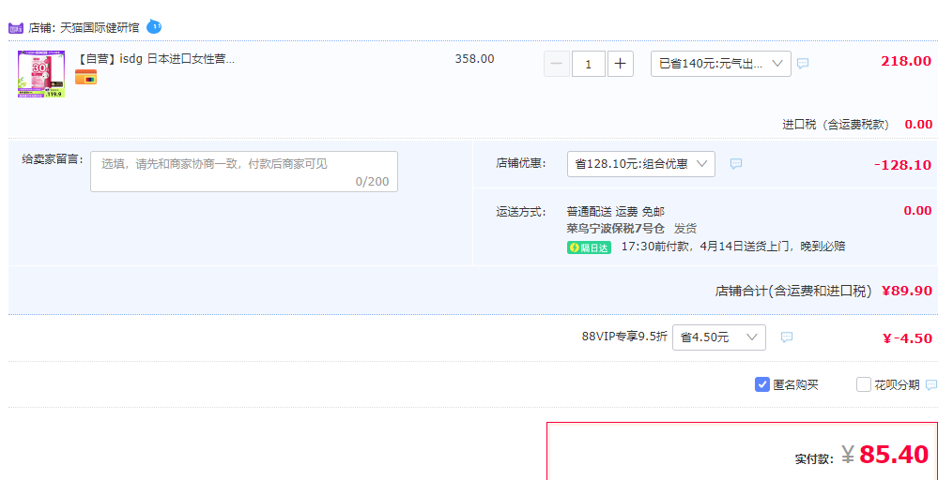Click the comment icon beside 店铺优惠 dropdown

point(736,163)
